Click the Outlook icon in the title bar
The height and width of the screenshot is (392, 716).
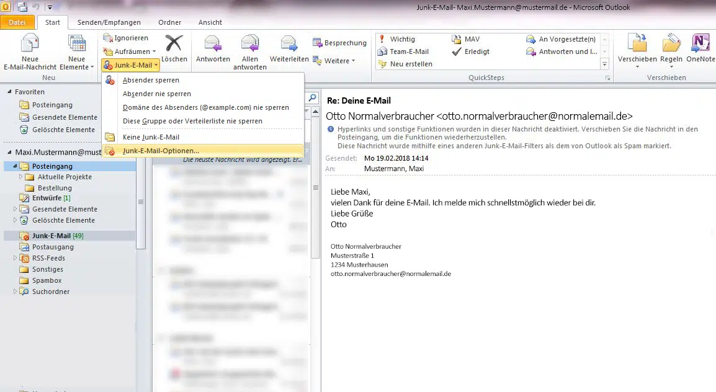click(6, 6)
